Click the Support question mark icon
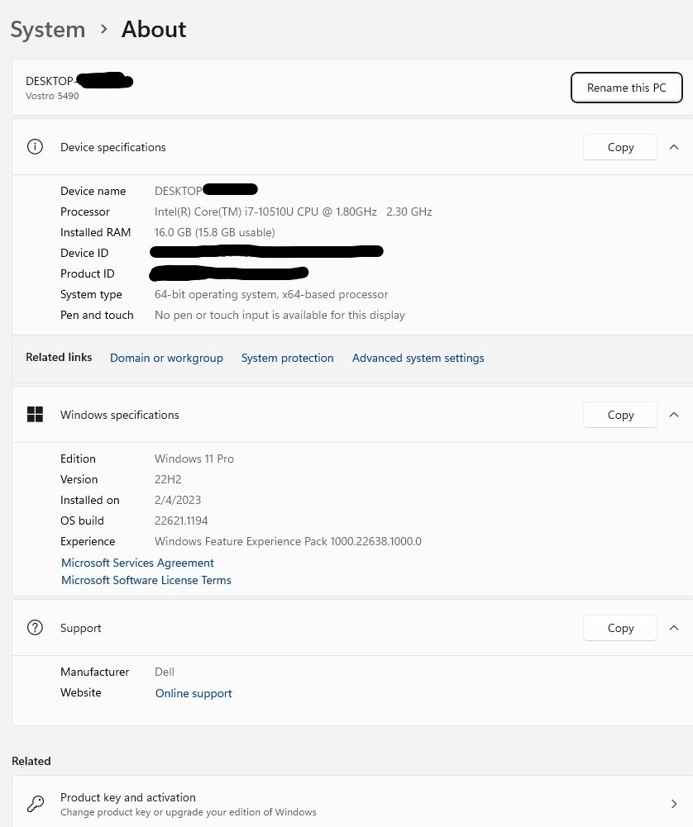The image size is (693, 827). coord(35,628)
